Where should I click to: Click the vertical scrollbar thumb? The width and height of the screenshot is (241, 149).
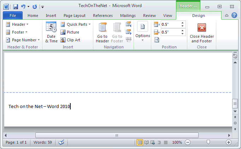235,104
